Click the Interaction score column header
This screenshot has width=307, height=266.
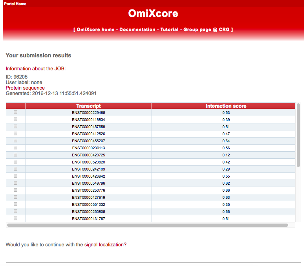click(x=226, y=106)
